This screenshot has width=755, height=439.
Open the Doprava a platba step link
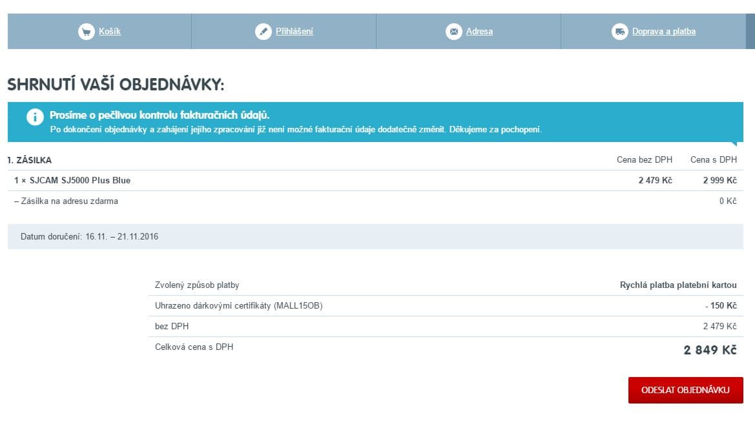coord(663,31)
